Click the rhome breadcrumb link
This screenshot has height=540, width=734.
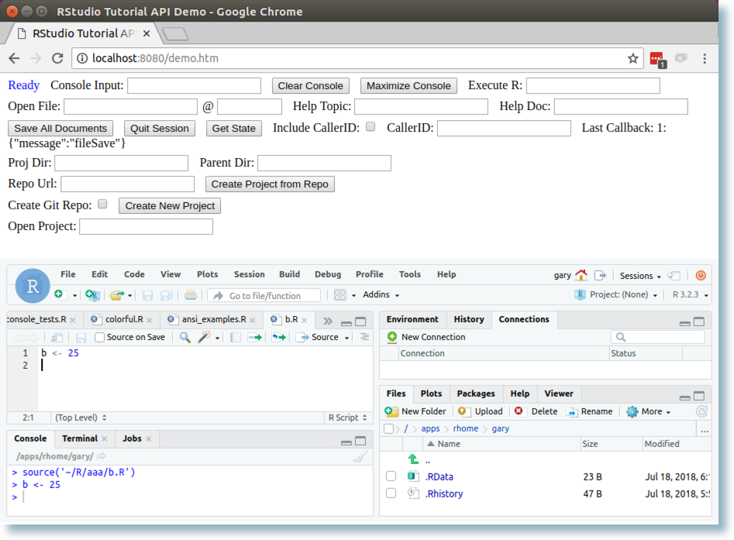coord(466,428)
